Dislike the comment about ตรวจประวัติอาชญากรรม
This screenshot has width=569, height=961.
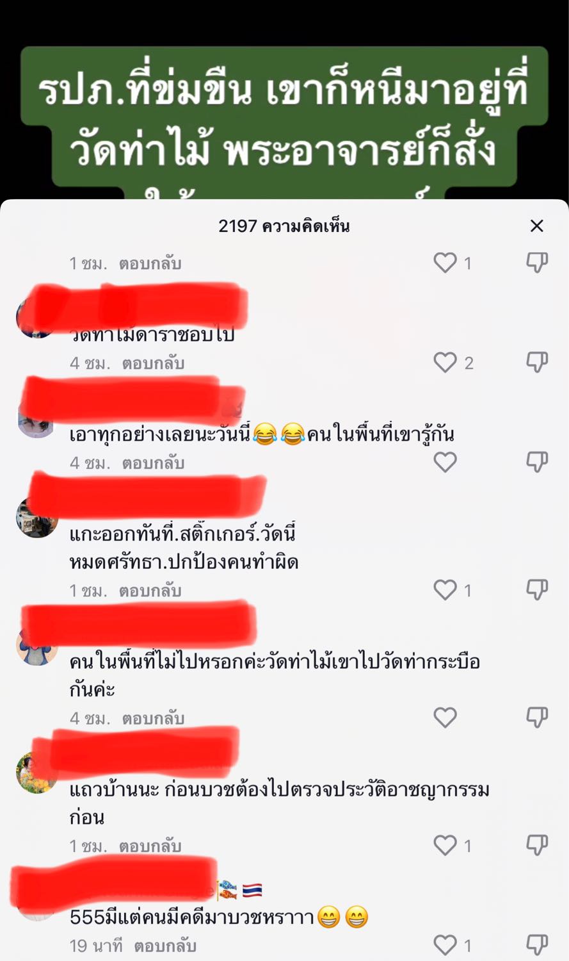coord(537,846)
